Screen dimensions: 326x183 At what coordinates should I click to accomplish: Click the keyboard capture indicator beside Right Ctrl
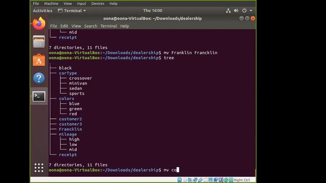click(x=231, y=180)
